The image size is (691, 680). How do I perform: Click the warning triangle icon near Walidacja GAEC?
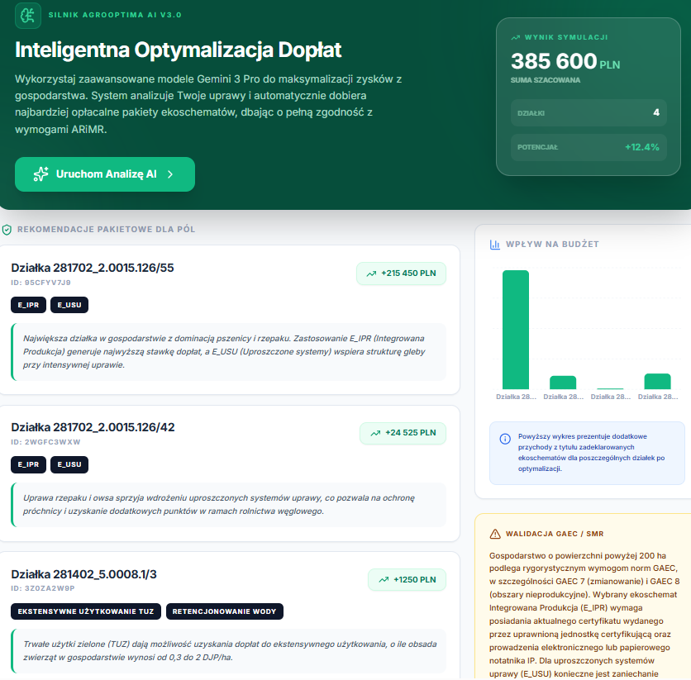[495, 534]
